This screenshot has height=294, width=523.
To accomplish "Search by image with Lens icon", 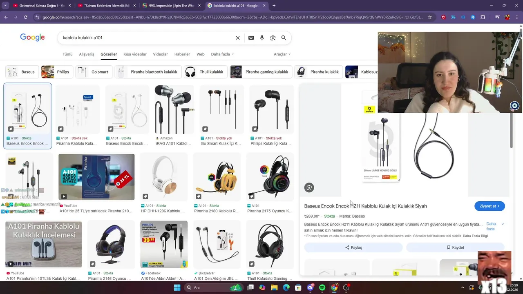I will 273,38.
